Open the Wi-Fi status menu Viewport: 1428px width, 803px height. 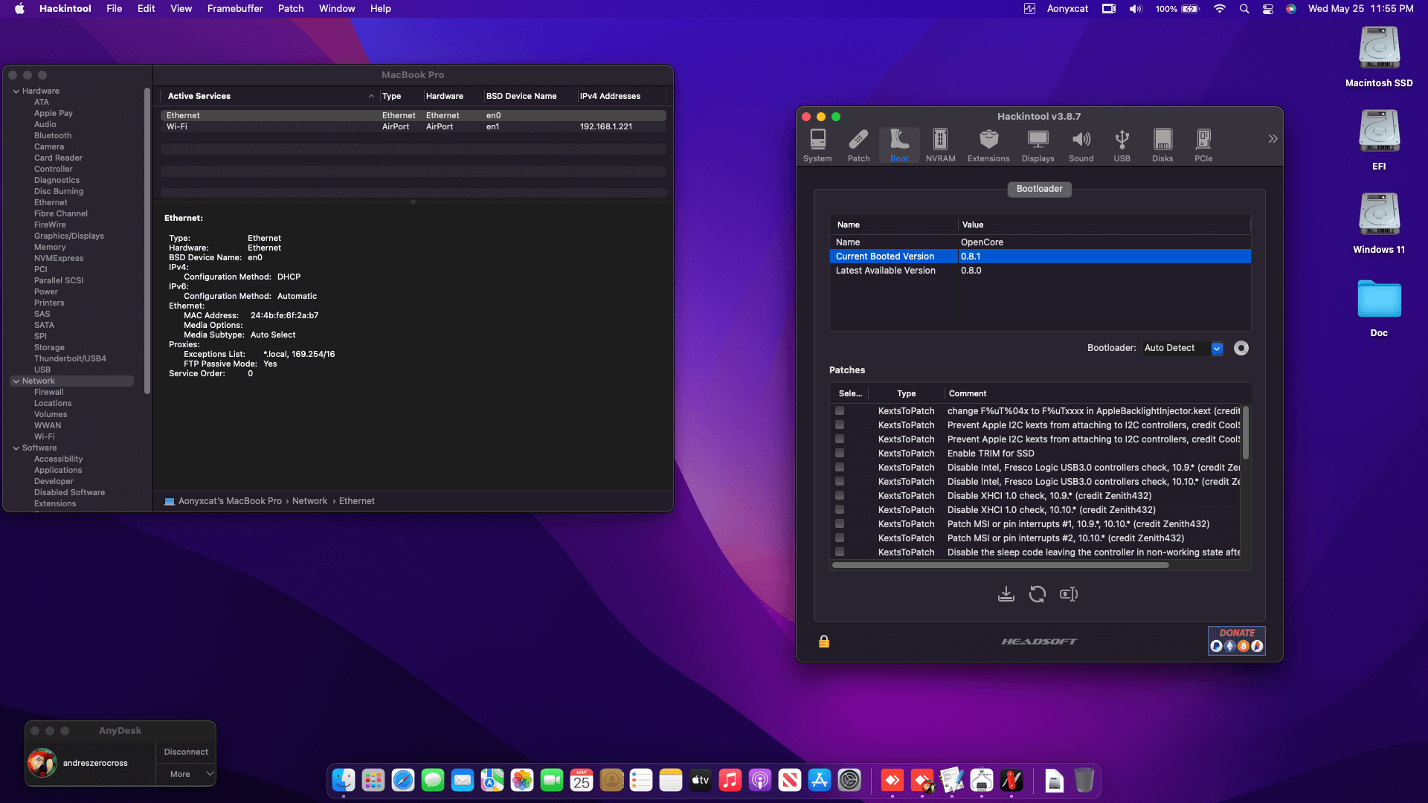(1220, 9)
